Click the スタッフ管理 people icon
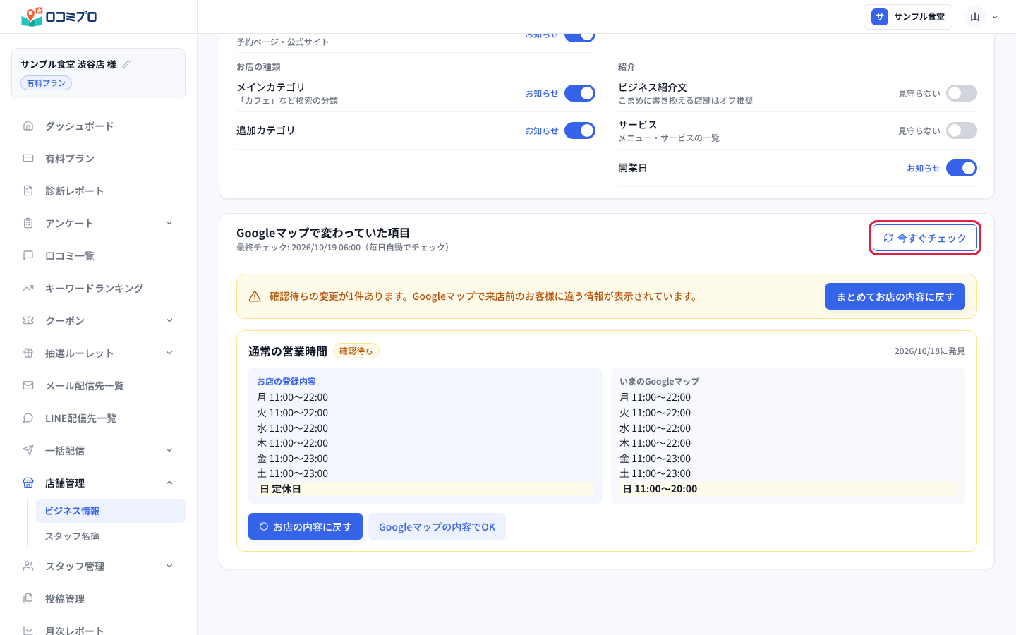1016x635 pixels. click(28, 566)
